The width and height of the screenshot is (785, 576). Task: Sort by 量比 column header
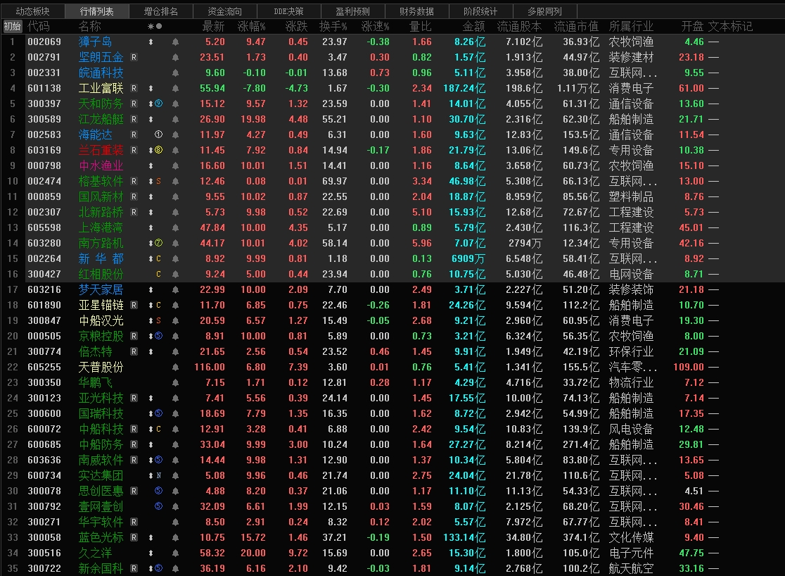click(x=420, y=26)
